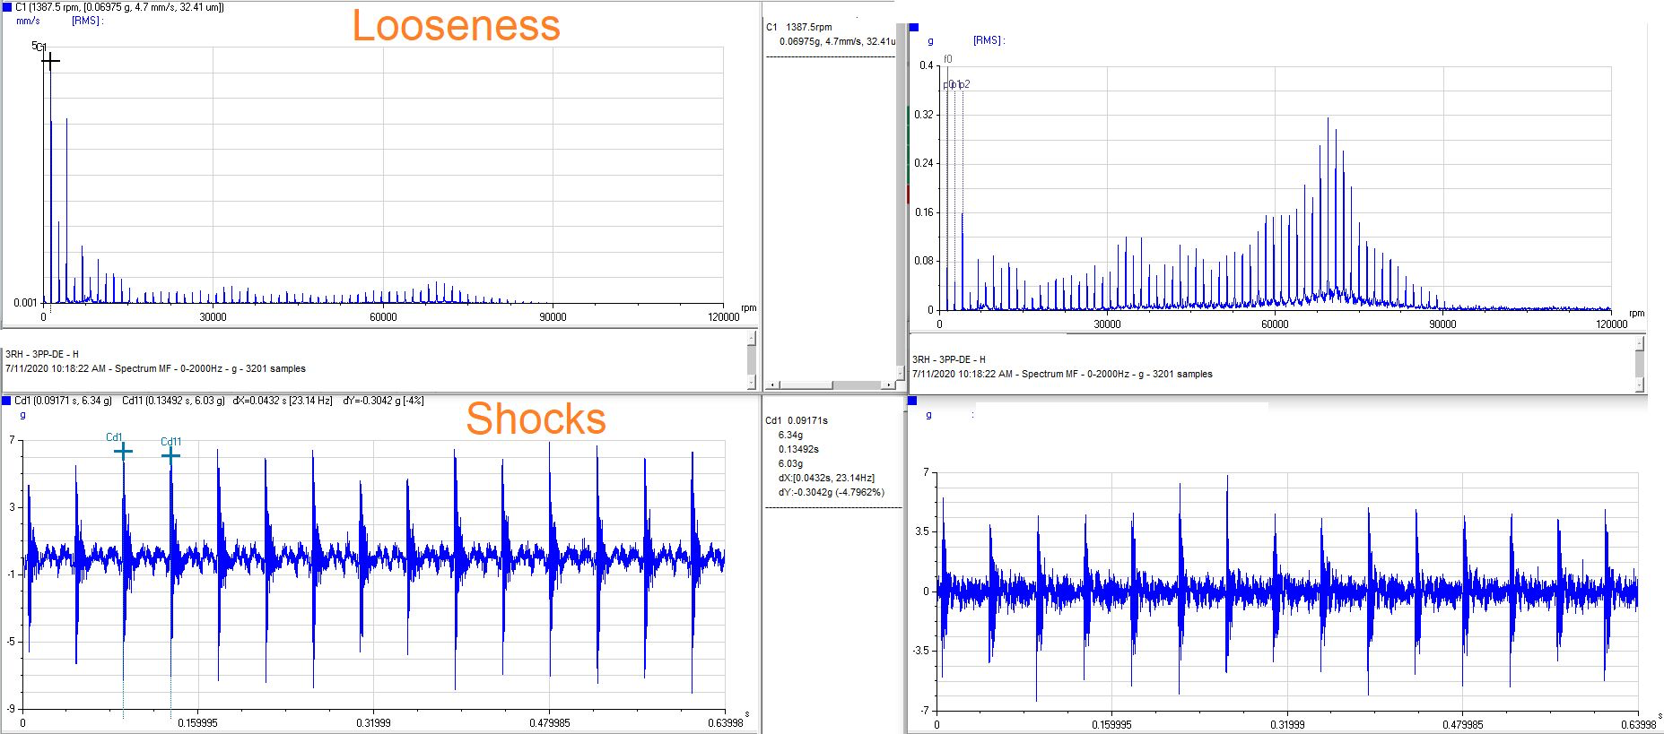Click the "0.32" amplitude label on the right spectrum
This screenshot has height=734, width=1664.
tap(924, 115)
